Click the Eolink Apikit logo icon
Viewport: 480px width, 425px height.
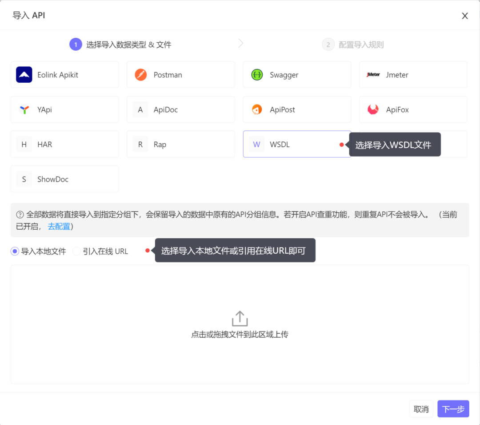point(24,75)
